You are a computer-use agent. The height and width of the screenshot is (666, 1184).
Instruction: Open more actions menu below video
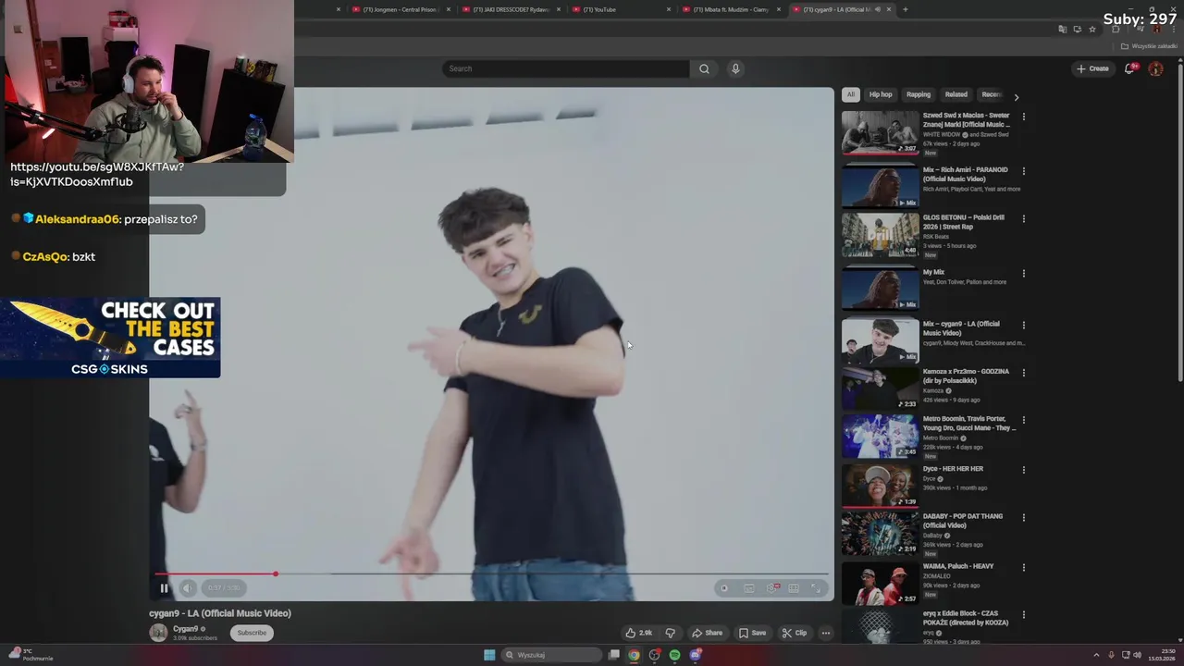pos(826,633)
